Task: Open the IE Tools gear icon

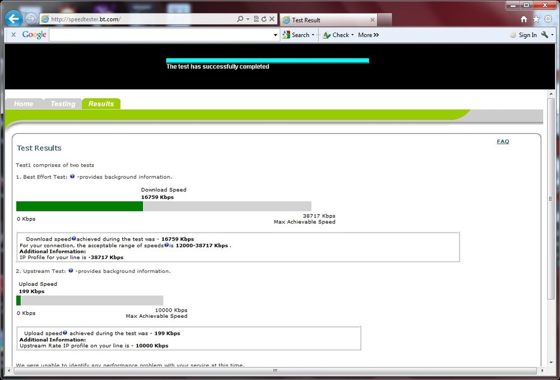Action: (x=548, y=19)
